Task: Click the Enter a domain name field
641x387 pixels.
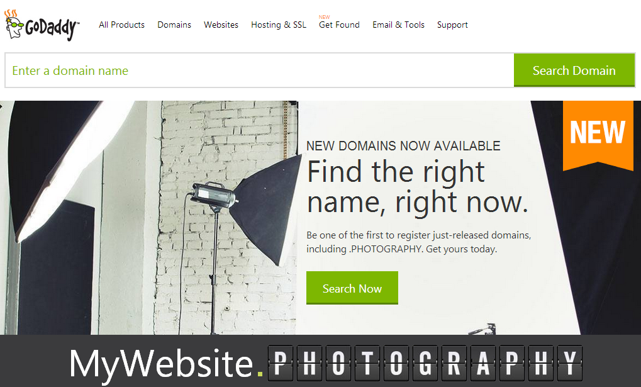Action: pyautogui.click(x=260, y=70)
